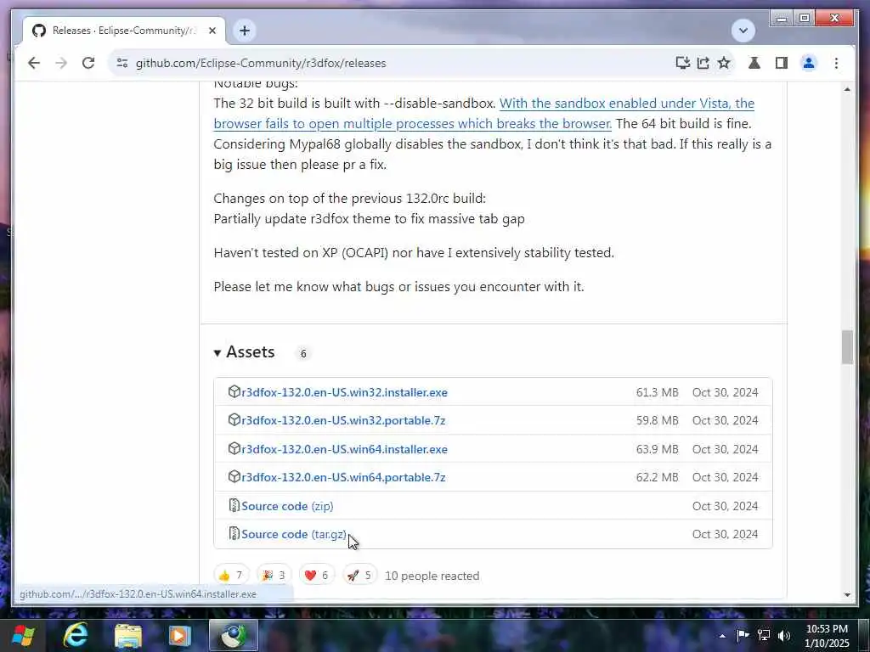Open Action Center flag icon in tray
This screenshot has height=652, width=870.
743,635
